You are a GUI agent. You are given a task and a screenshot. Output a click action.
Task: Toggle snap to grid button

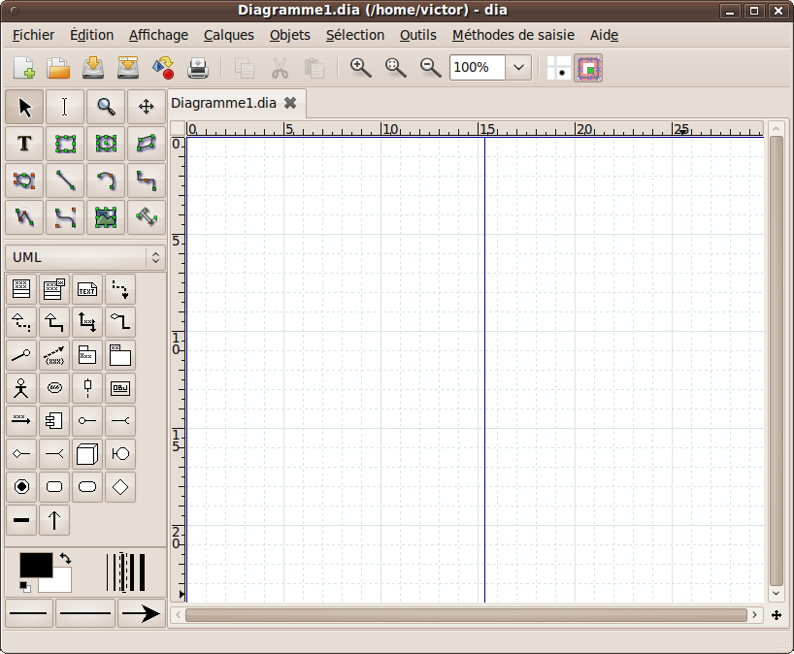coord(559,68)
